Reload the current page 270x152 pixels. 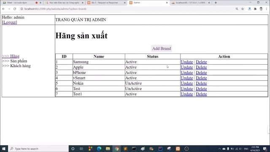[x=15, y=9]
